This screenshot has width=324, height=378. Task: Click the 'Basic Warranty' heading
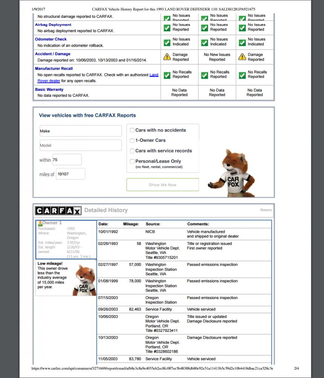coord(49,90)
